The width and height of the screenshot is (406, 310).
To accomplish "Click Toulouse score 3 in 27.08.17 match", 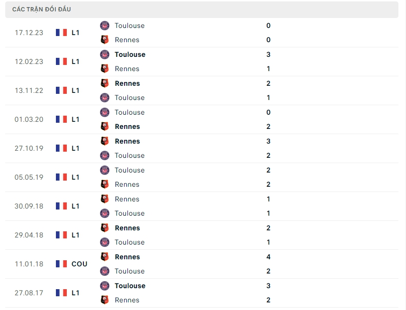I will (x=269, y=286).
